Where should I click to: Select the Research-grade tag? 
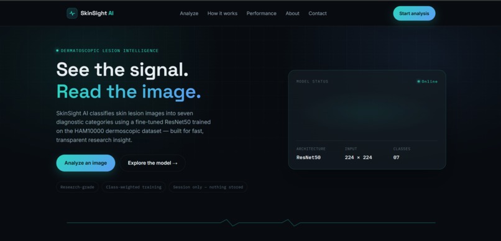pos(77,187)
